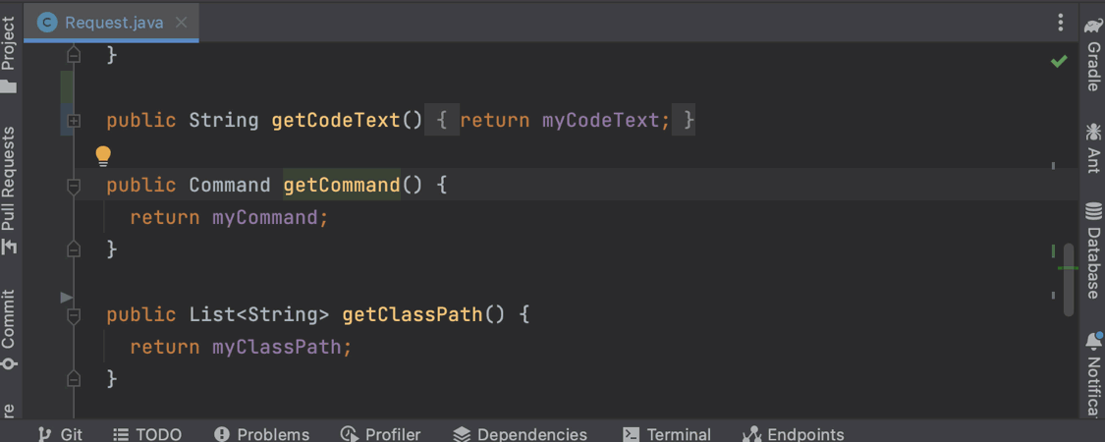Image resolution: width=1105 pixels, height=442 pixels.
Task: Place cursor on highlighted getCommand method name
Action: pyautogui.click(x=341, y=186)
